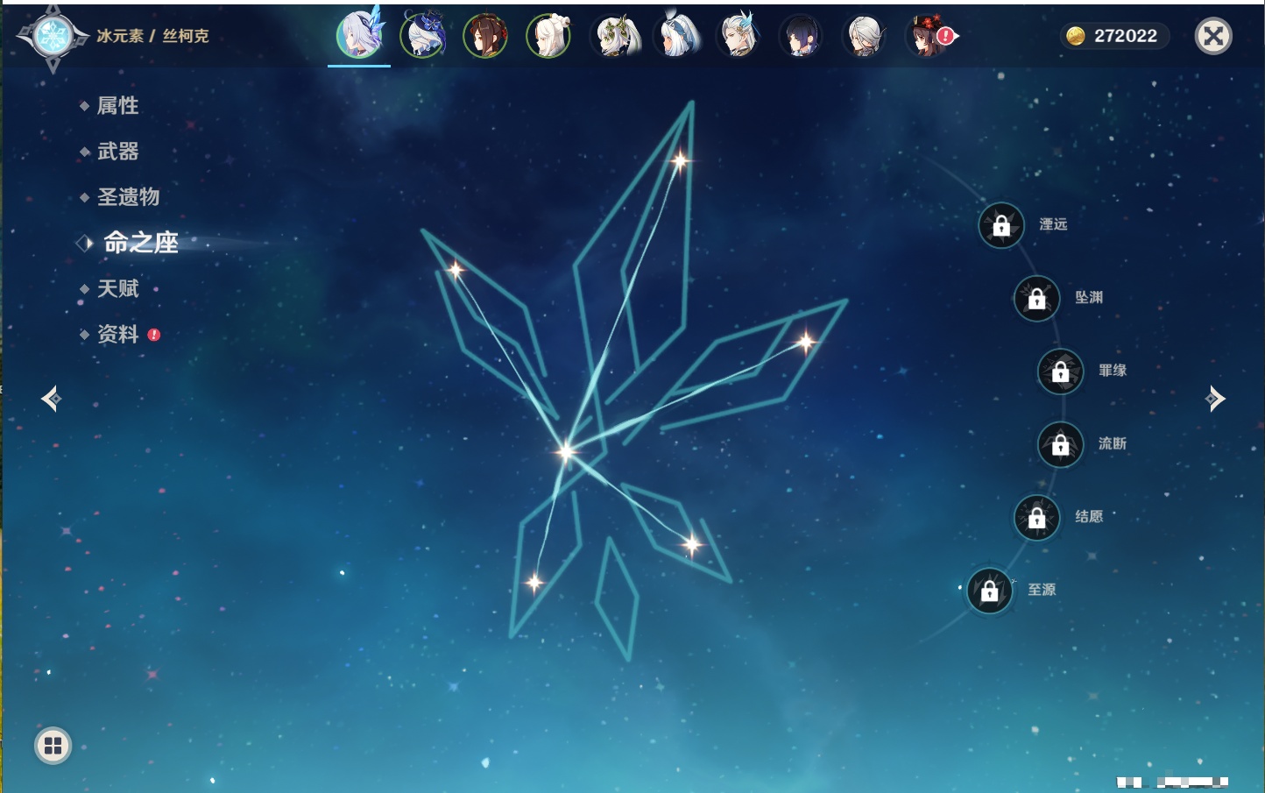
Task: Select the brown-haired character with red hair ornament
Action: point(485,36)
